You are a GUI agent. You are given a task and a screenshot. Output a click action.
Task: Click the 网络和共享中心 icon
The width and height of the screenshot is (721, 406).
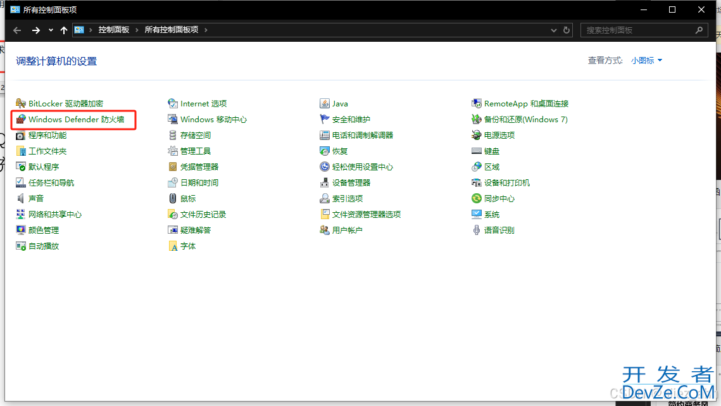21,215
